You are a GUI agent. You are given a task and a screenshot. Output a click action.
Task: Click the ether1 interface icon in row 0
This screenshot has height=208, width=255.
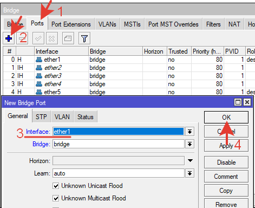point(39,60)
